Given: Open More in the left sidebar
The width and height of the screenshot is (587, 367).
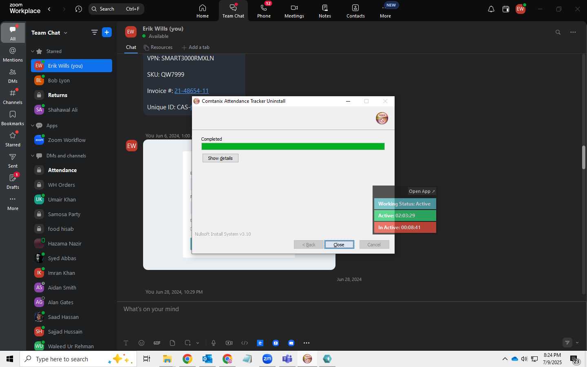Looking at the screenshot, I should coord(13,203).
